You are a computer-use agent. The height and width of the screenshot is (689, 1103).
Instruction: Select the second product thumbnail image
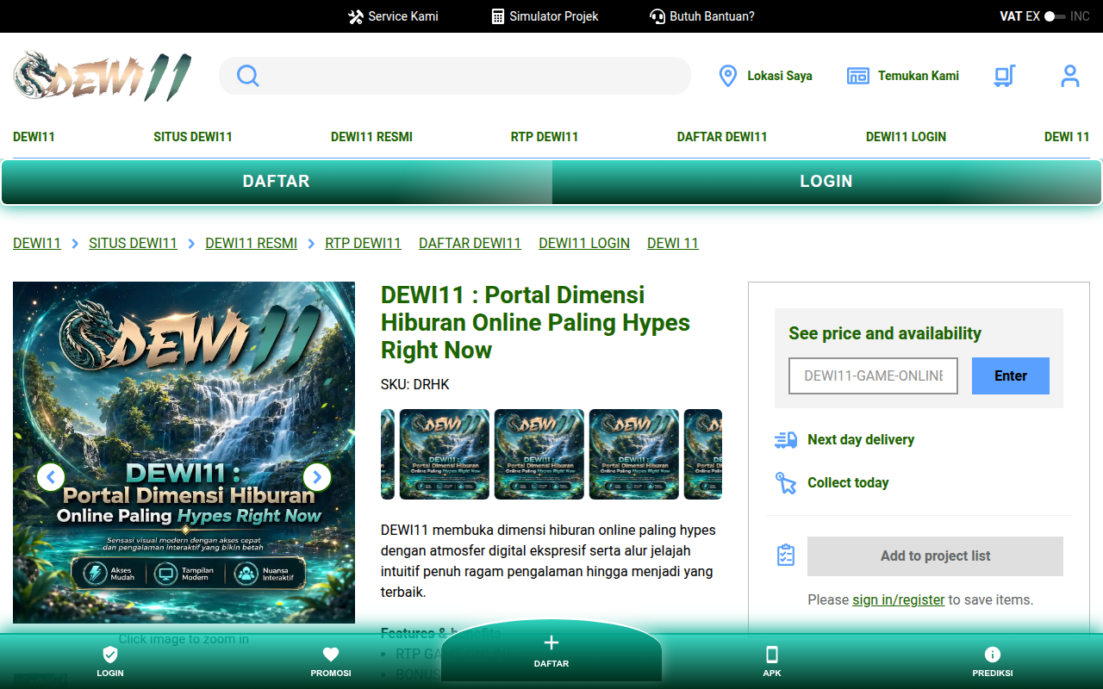[x=445, y=454]
